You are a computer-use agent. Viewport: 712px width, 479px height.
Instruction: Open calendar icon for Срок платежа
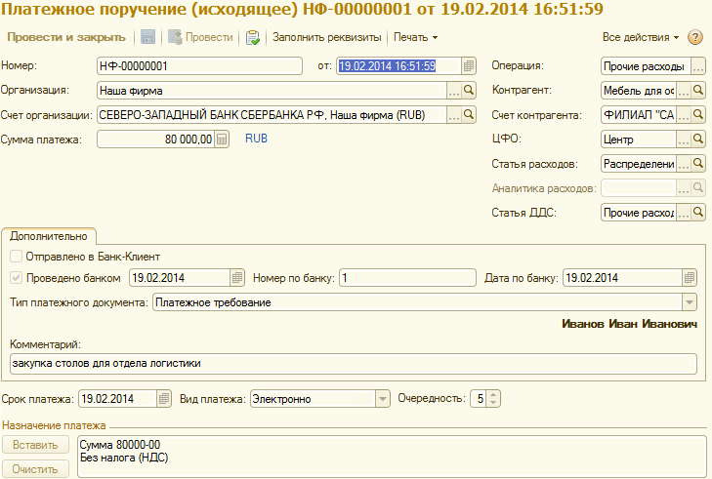click(166, 398)
